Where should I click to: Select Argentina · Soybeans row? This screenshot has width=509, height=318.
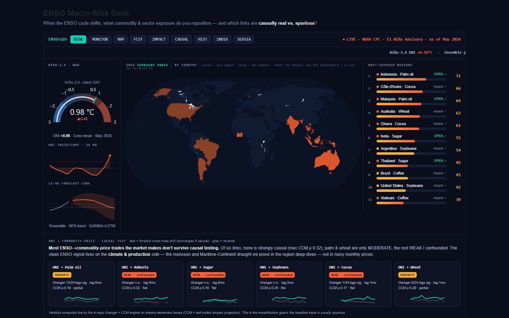pyautogui.click(x=414, y=150)
